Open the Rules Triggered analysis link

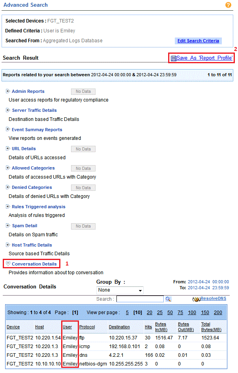click(38, 207)
